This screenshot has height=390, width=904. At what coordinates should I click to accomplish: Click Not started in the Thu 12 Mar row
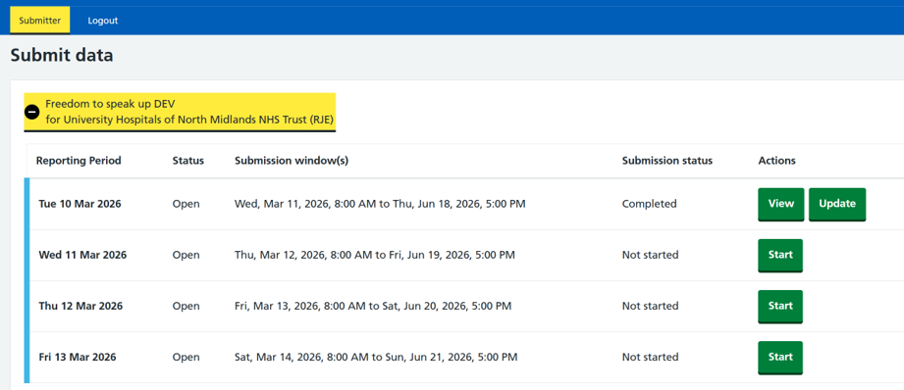coord(651,306)
